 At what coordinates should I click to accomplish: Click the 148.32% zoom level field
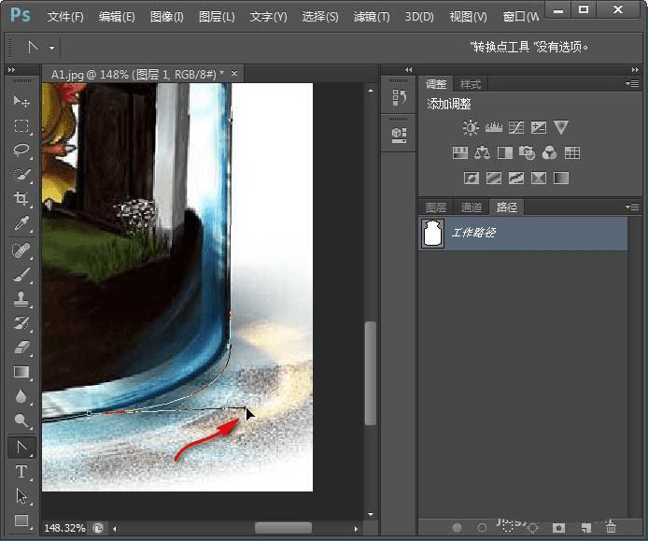click(64, 528)
